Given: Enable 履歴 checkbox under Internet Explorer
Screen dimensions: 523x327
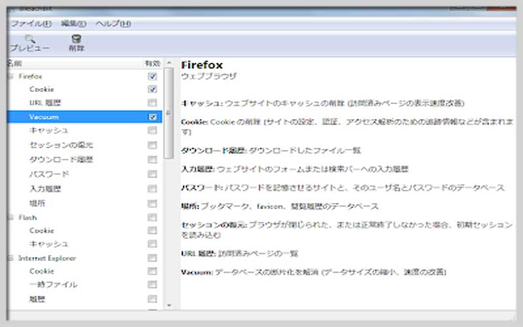Looking at the screenshot, I should (152, 299).
